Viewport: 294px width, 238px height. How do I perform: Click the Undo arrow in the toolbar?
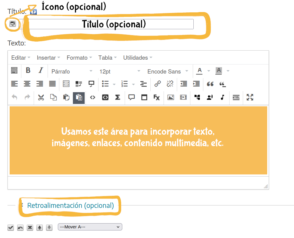coord(14,97)
